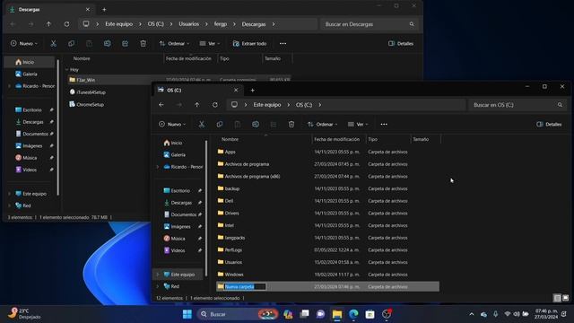574x323 pixels.
Task: Delete item using trash icon in OS (C:) window
Action: (291, 124)
